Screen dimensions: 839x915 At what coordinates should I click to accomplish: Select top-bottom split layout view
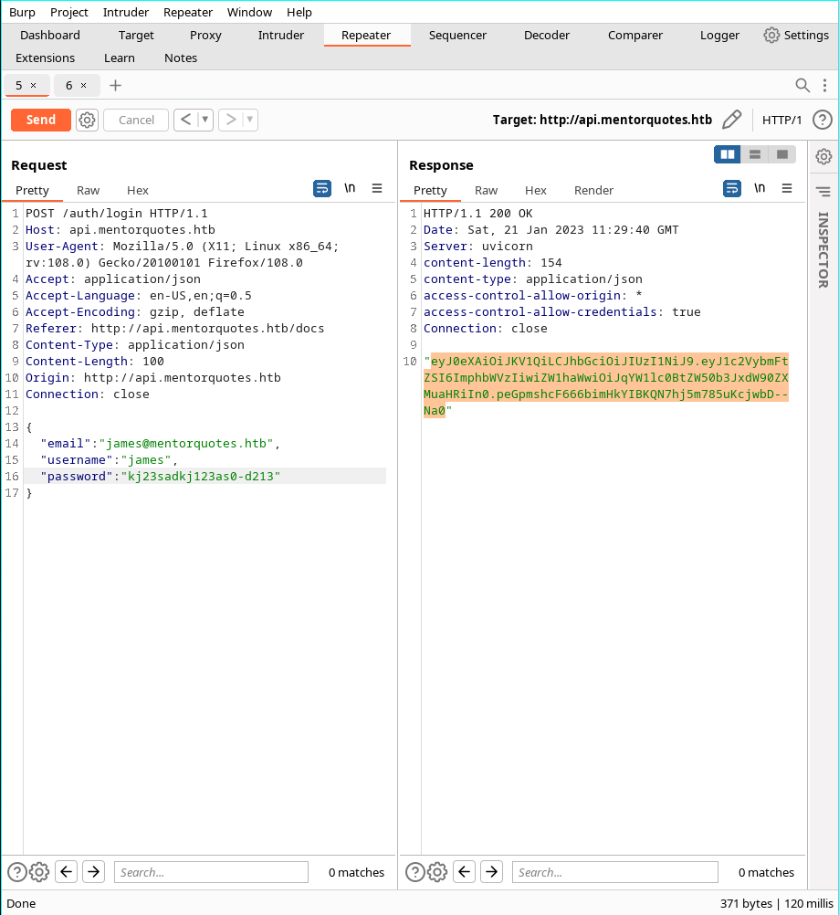(755, 154)
